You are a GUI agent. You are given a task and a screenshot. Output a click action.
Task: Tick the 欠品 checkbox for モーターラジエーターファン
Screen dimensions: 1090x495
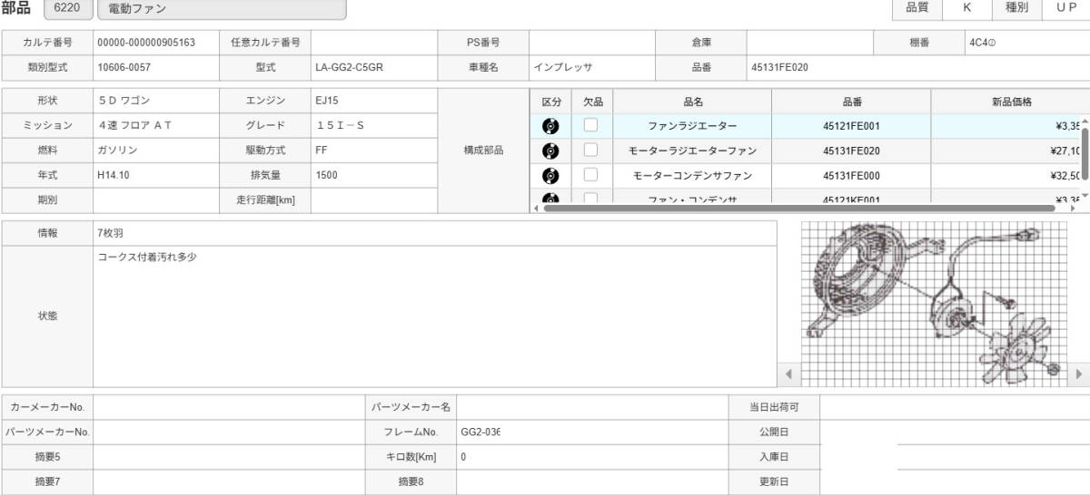[x=590, y=150]
